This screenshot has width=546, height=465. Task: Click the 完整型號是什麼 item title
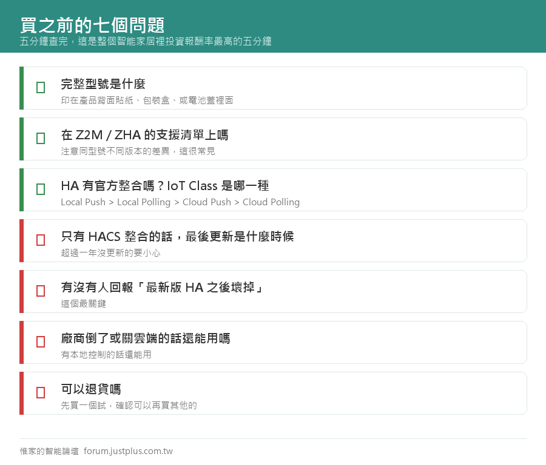tap(103, 84)
